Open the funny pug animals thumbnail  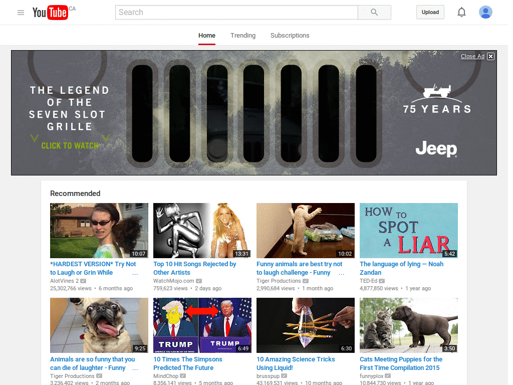tap(99, 325)
